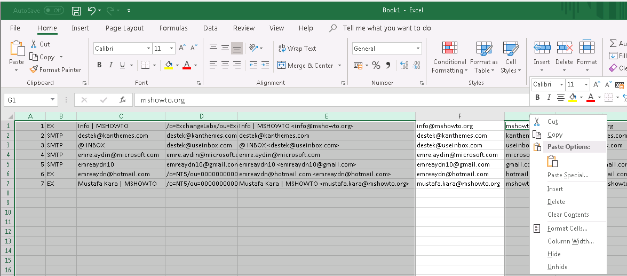Viewport: 627px width, 276px height.
Task: Expand the ribbon Paste dropdown arrow
Action: (17, 70)
